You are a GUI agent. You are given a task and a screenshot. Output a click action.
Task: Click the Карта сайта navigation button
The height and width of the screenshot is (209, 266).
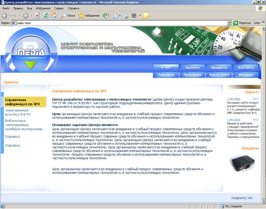219,74
